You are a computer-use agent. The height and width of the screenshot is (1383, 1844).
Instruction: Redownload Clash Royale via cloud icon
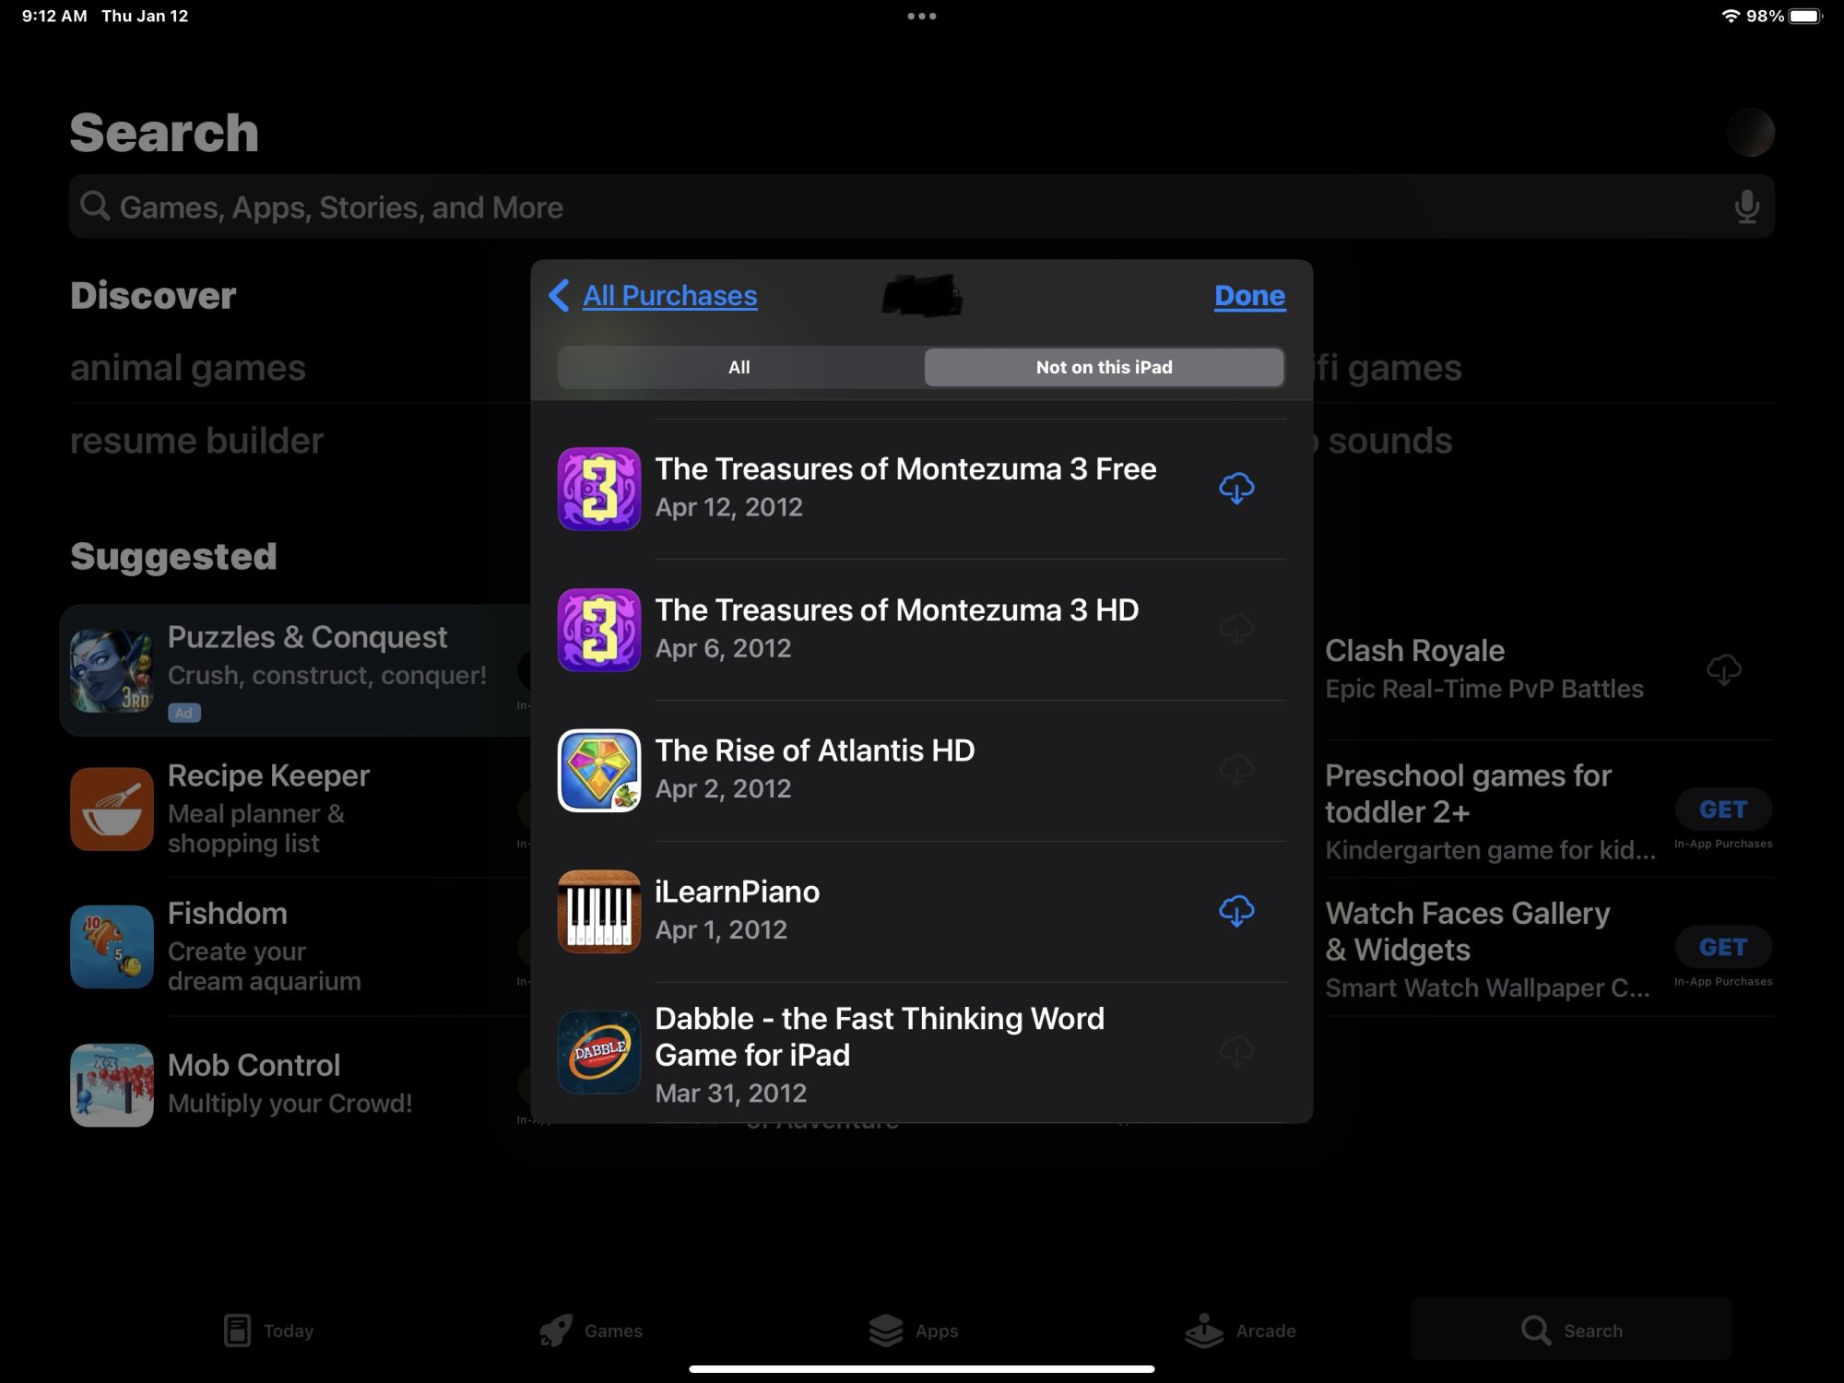[x=1723, y=669]
